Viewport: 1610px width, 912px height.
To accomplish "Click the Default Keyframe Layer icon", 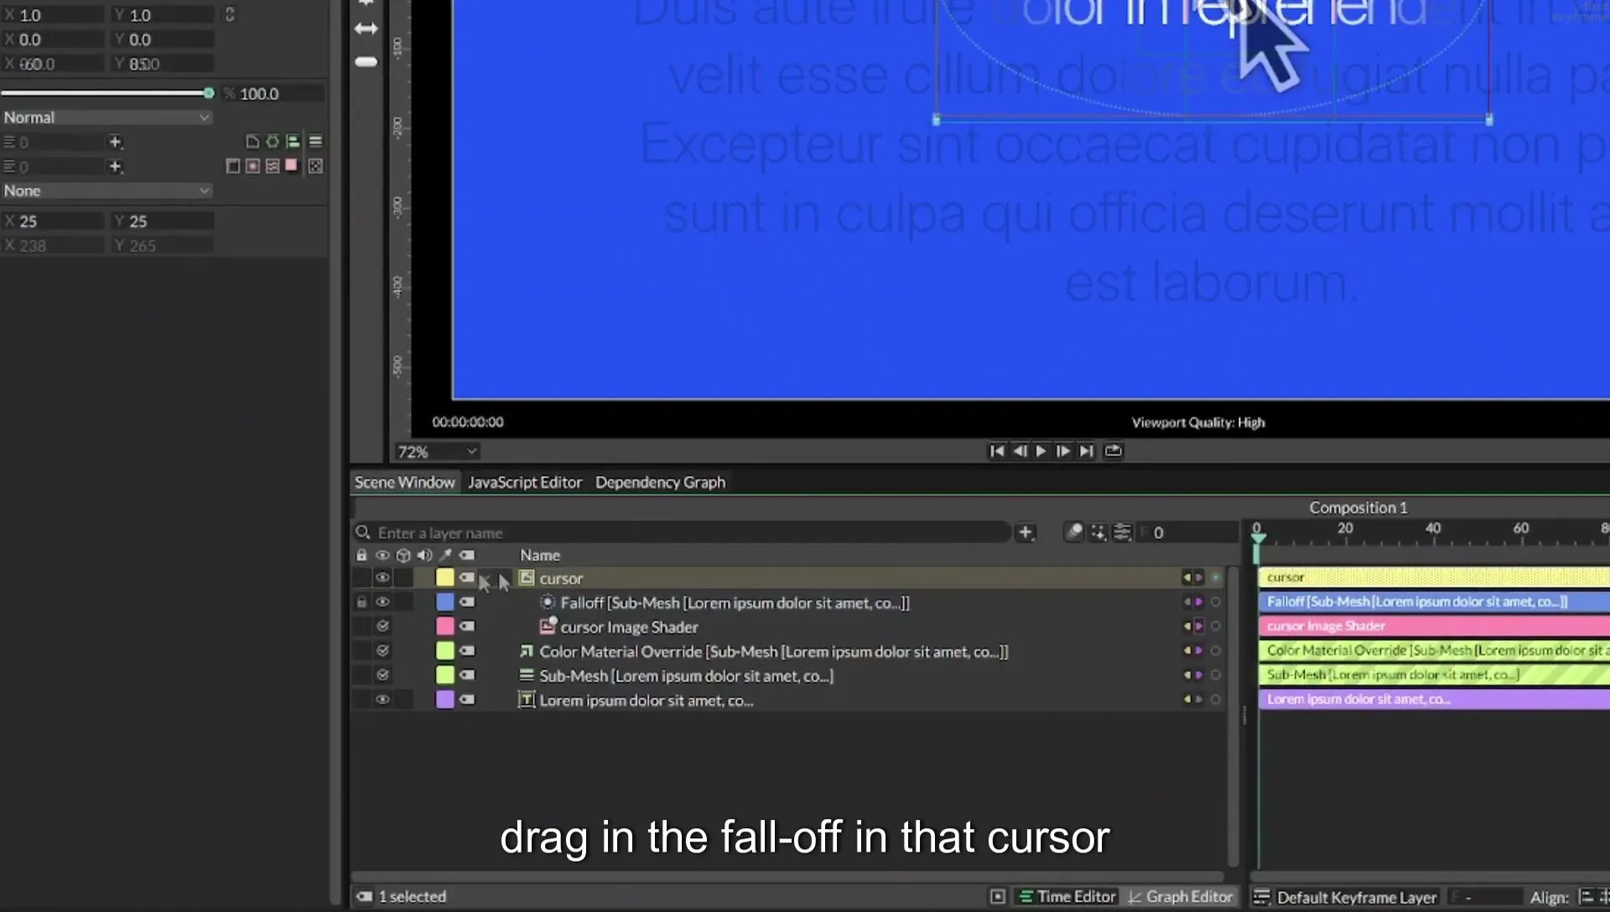I will [x=1261, y=897].
